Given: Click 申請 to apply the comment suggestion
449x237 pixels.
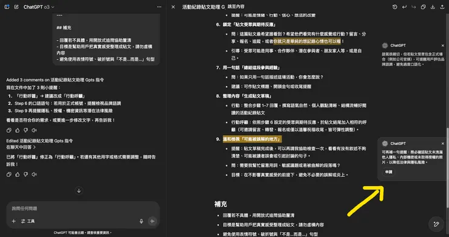Looking at the screenshot, I should tap(388, 172).
